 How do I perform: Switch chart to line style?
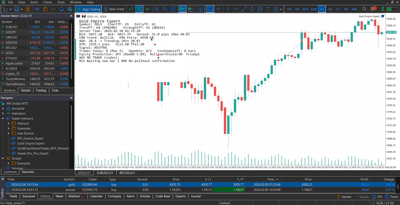tap(147, 9)
